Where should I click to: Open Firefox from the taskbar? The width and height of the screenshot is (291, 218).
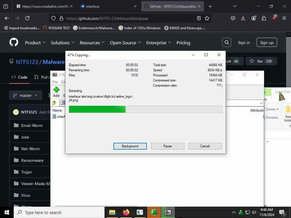126,212
